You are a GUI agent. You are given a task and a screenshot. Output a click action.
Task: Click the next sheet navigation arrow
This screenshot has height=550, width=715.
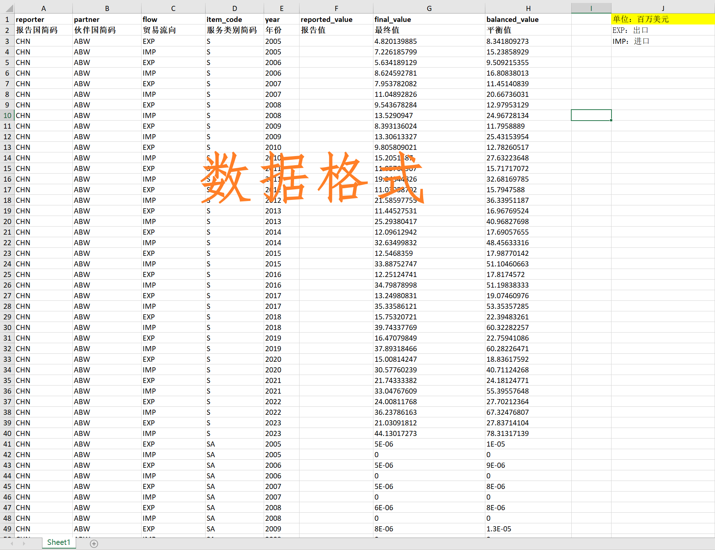[24, 544]
